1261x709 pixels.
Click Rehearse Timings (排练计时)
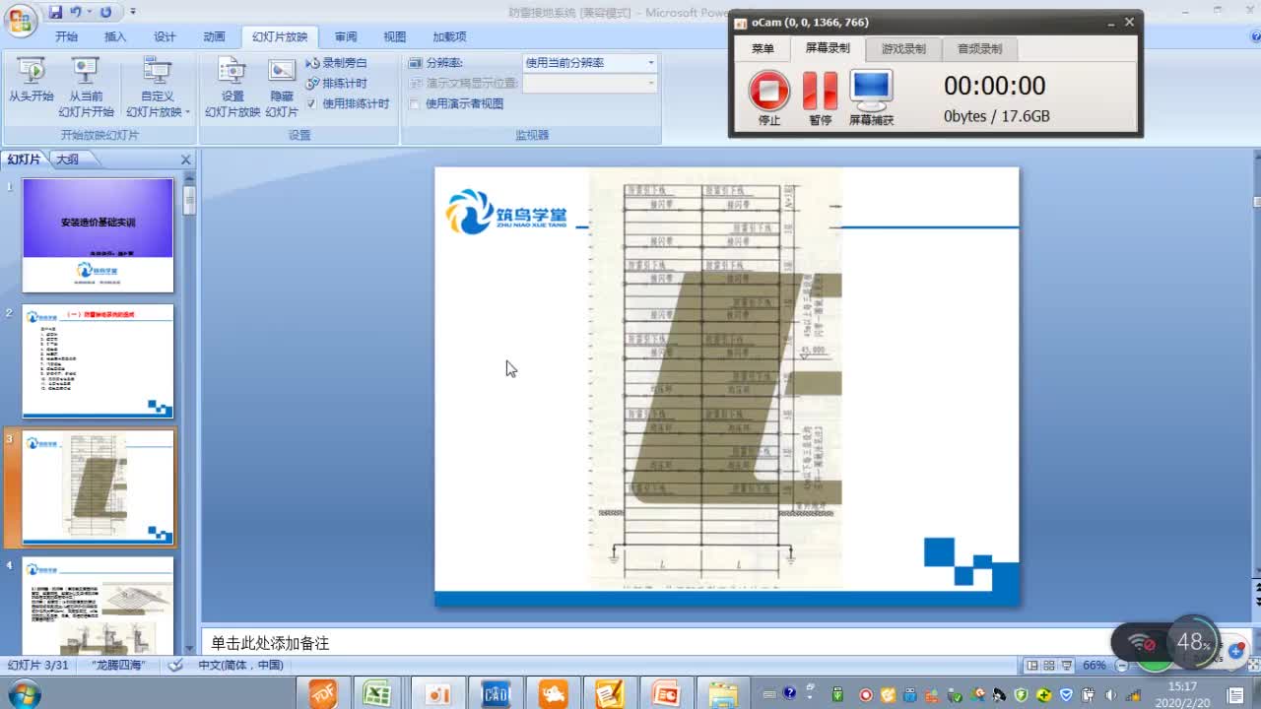point(337,83)
